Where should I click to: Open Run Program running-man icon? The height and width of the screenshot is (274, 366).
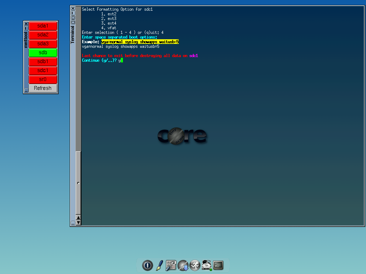195,265
